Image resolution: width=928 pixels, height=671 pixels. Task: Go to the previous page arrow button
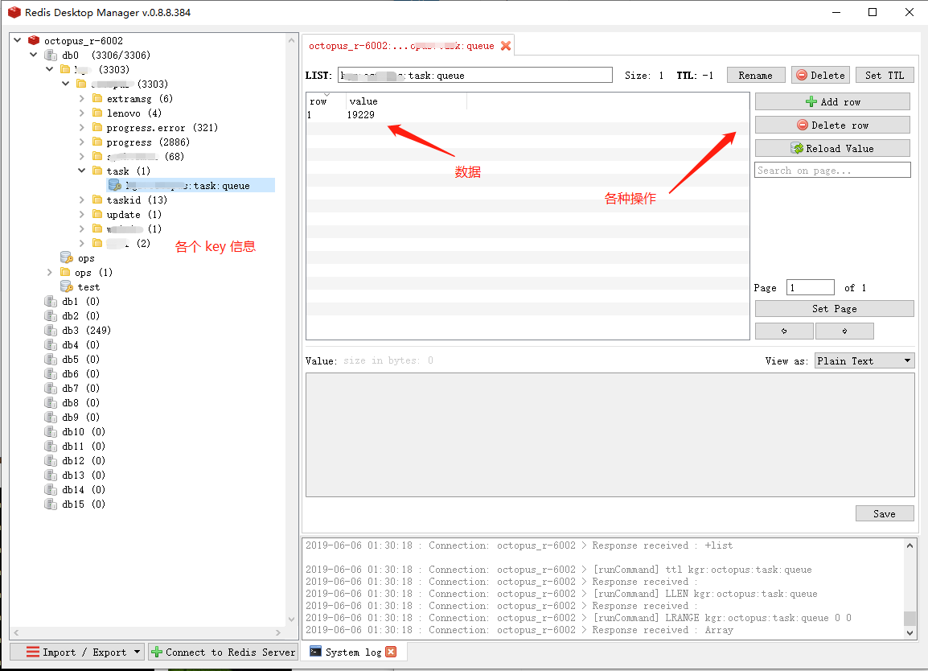pos(784,331)
